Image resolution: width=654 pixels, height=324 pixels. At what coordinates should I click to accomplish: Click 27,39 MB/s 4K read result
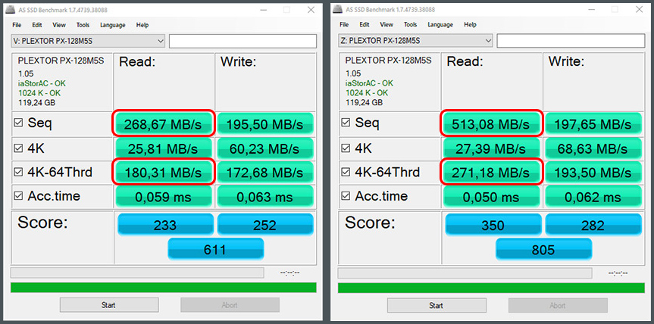(491, 148)
